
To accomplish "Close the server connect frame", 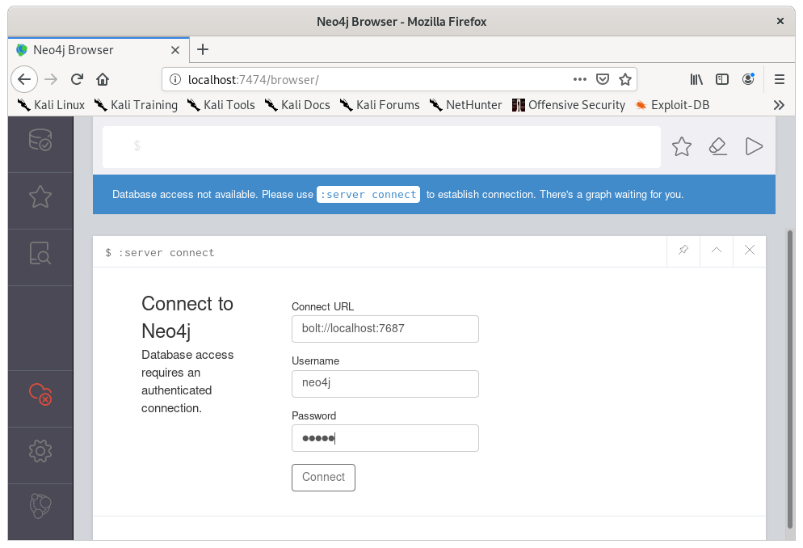I will coord(750,251).
